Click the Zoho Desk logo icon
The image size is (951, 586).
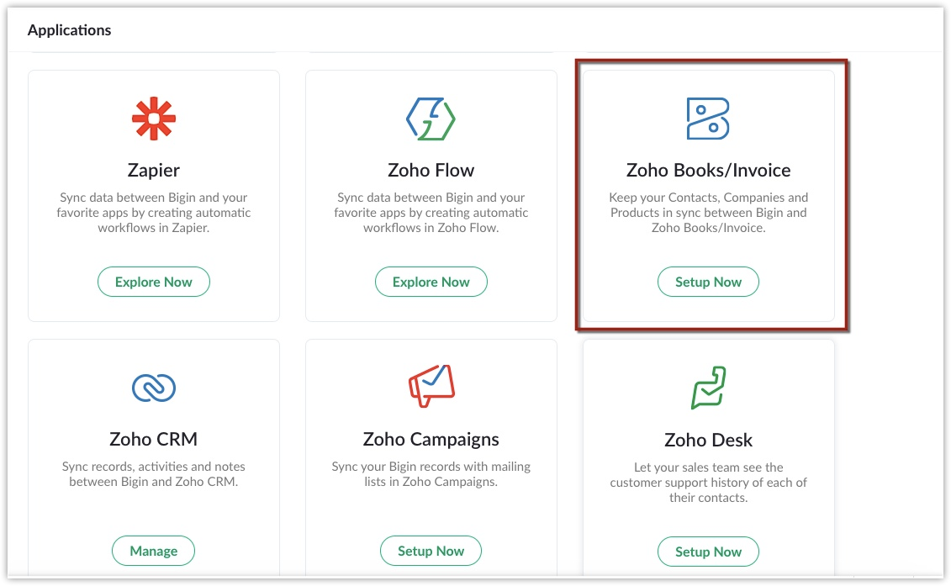[708, 388]
